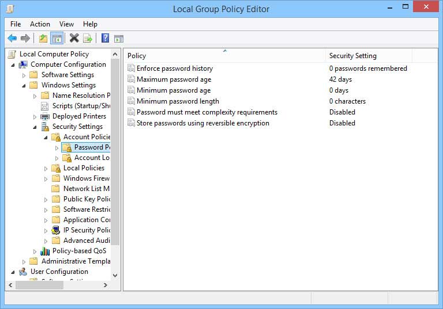This screenshot has height=309, width=443.
Task: Select Policy-based QoS in the tree
Action: coord(79,251)
